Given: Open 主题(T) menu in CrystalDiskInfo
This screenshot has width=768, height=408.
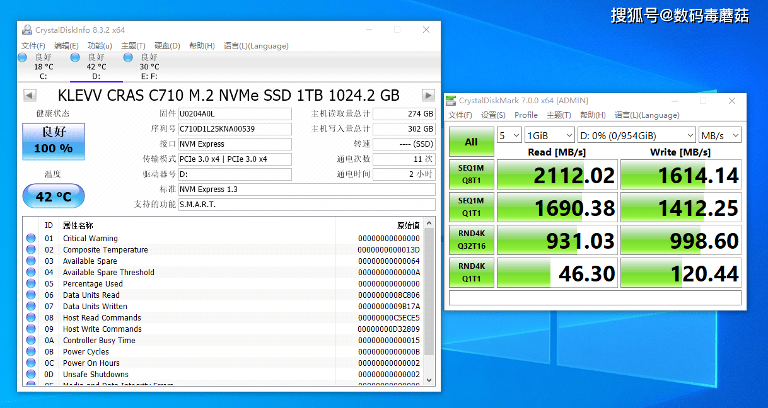Looking at the screenshot, I should click(x=133, y=46).
